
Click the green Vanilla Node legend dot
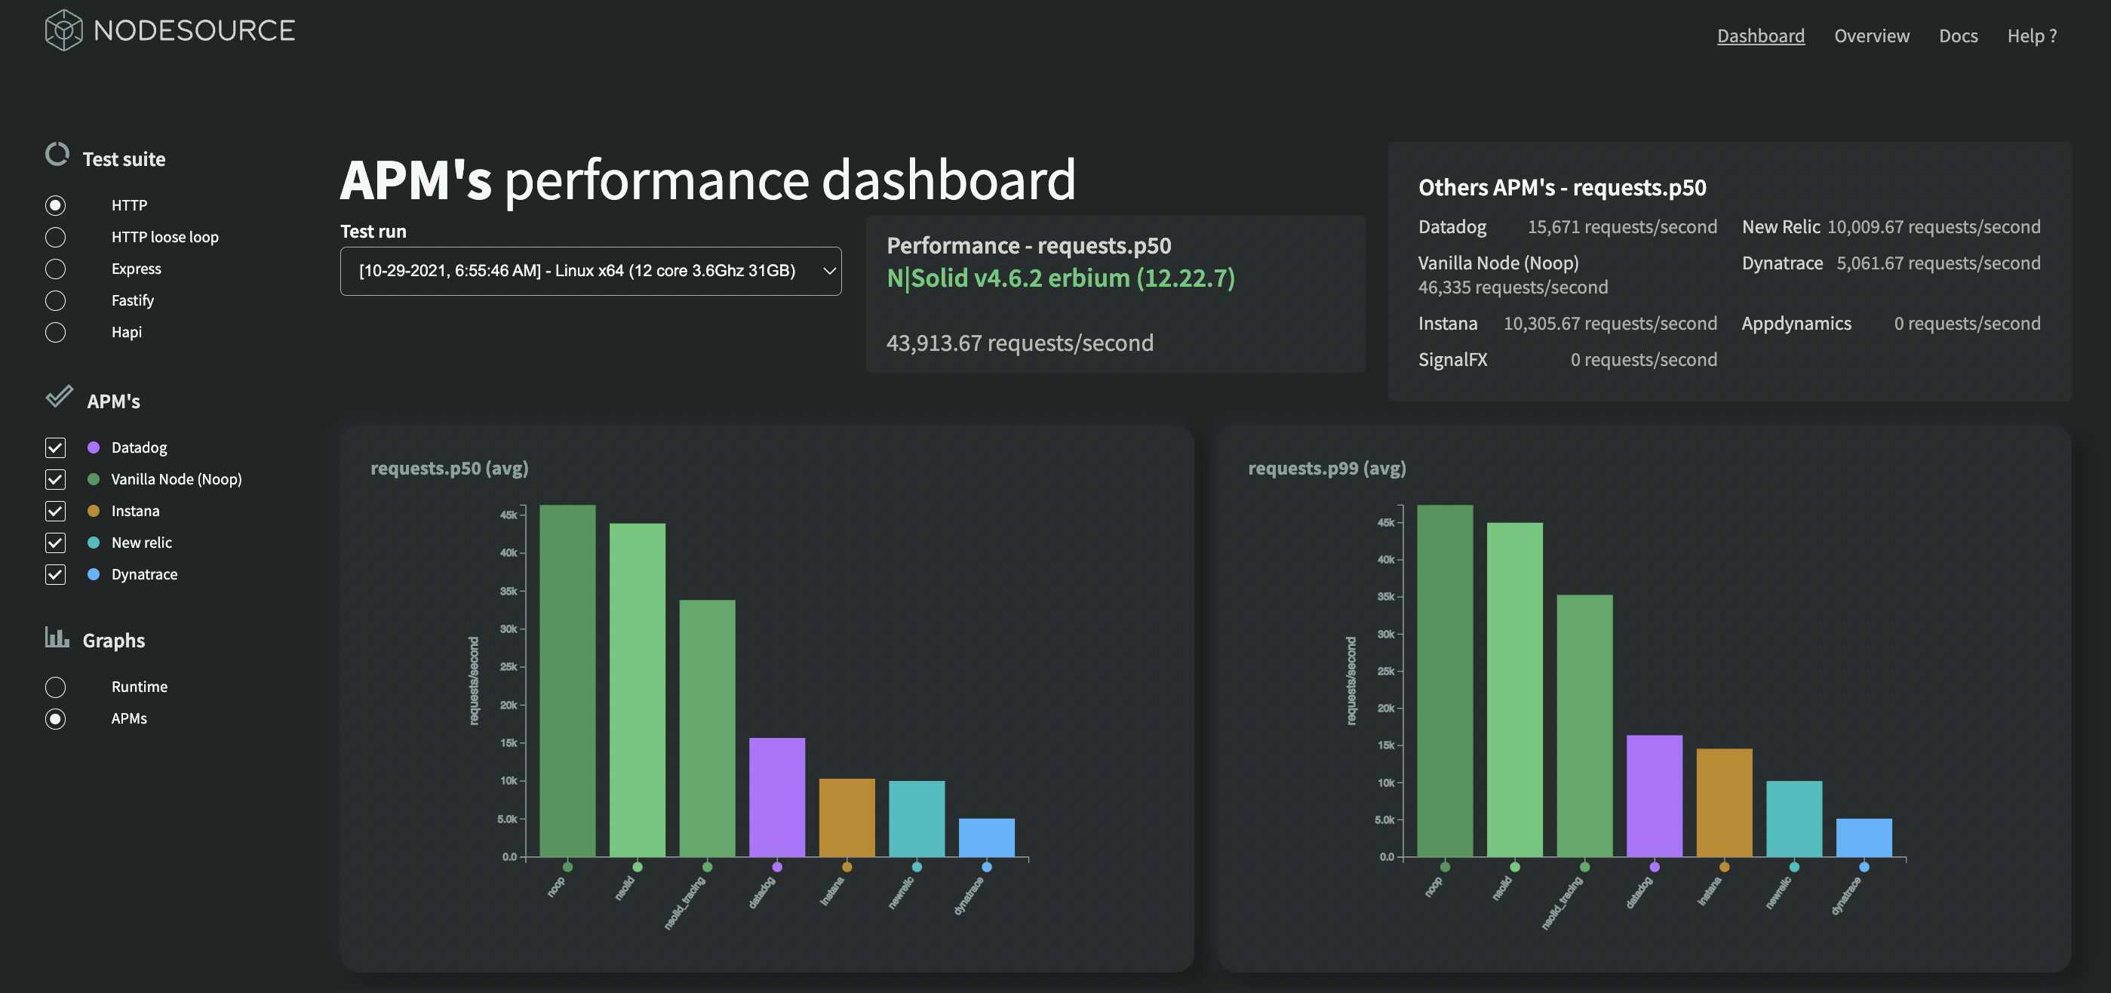point(94,479)
